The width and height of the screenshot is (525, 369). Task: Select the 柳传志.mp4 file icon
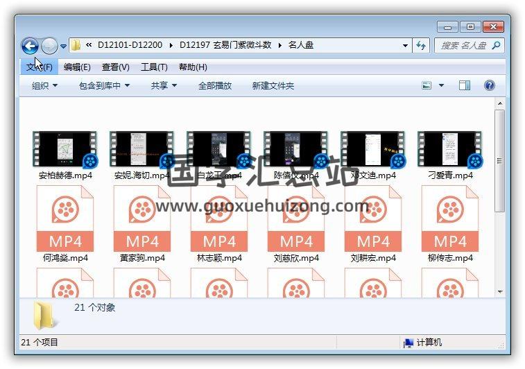coord(450,218)
